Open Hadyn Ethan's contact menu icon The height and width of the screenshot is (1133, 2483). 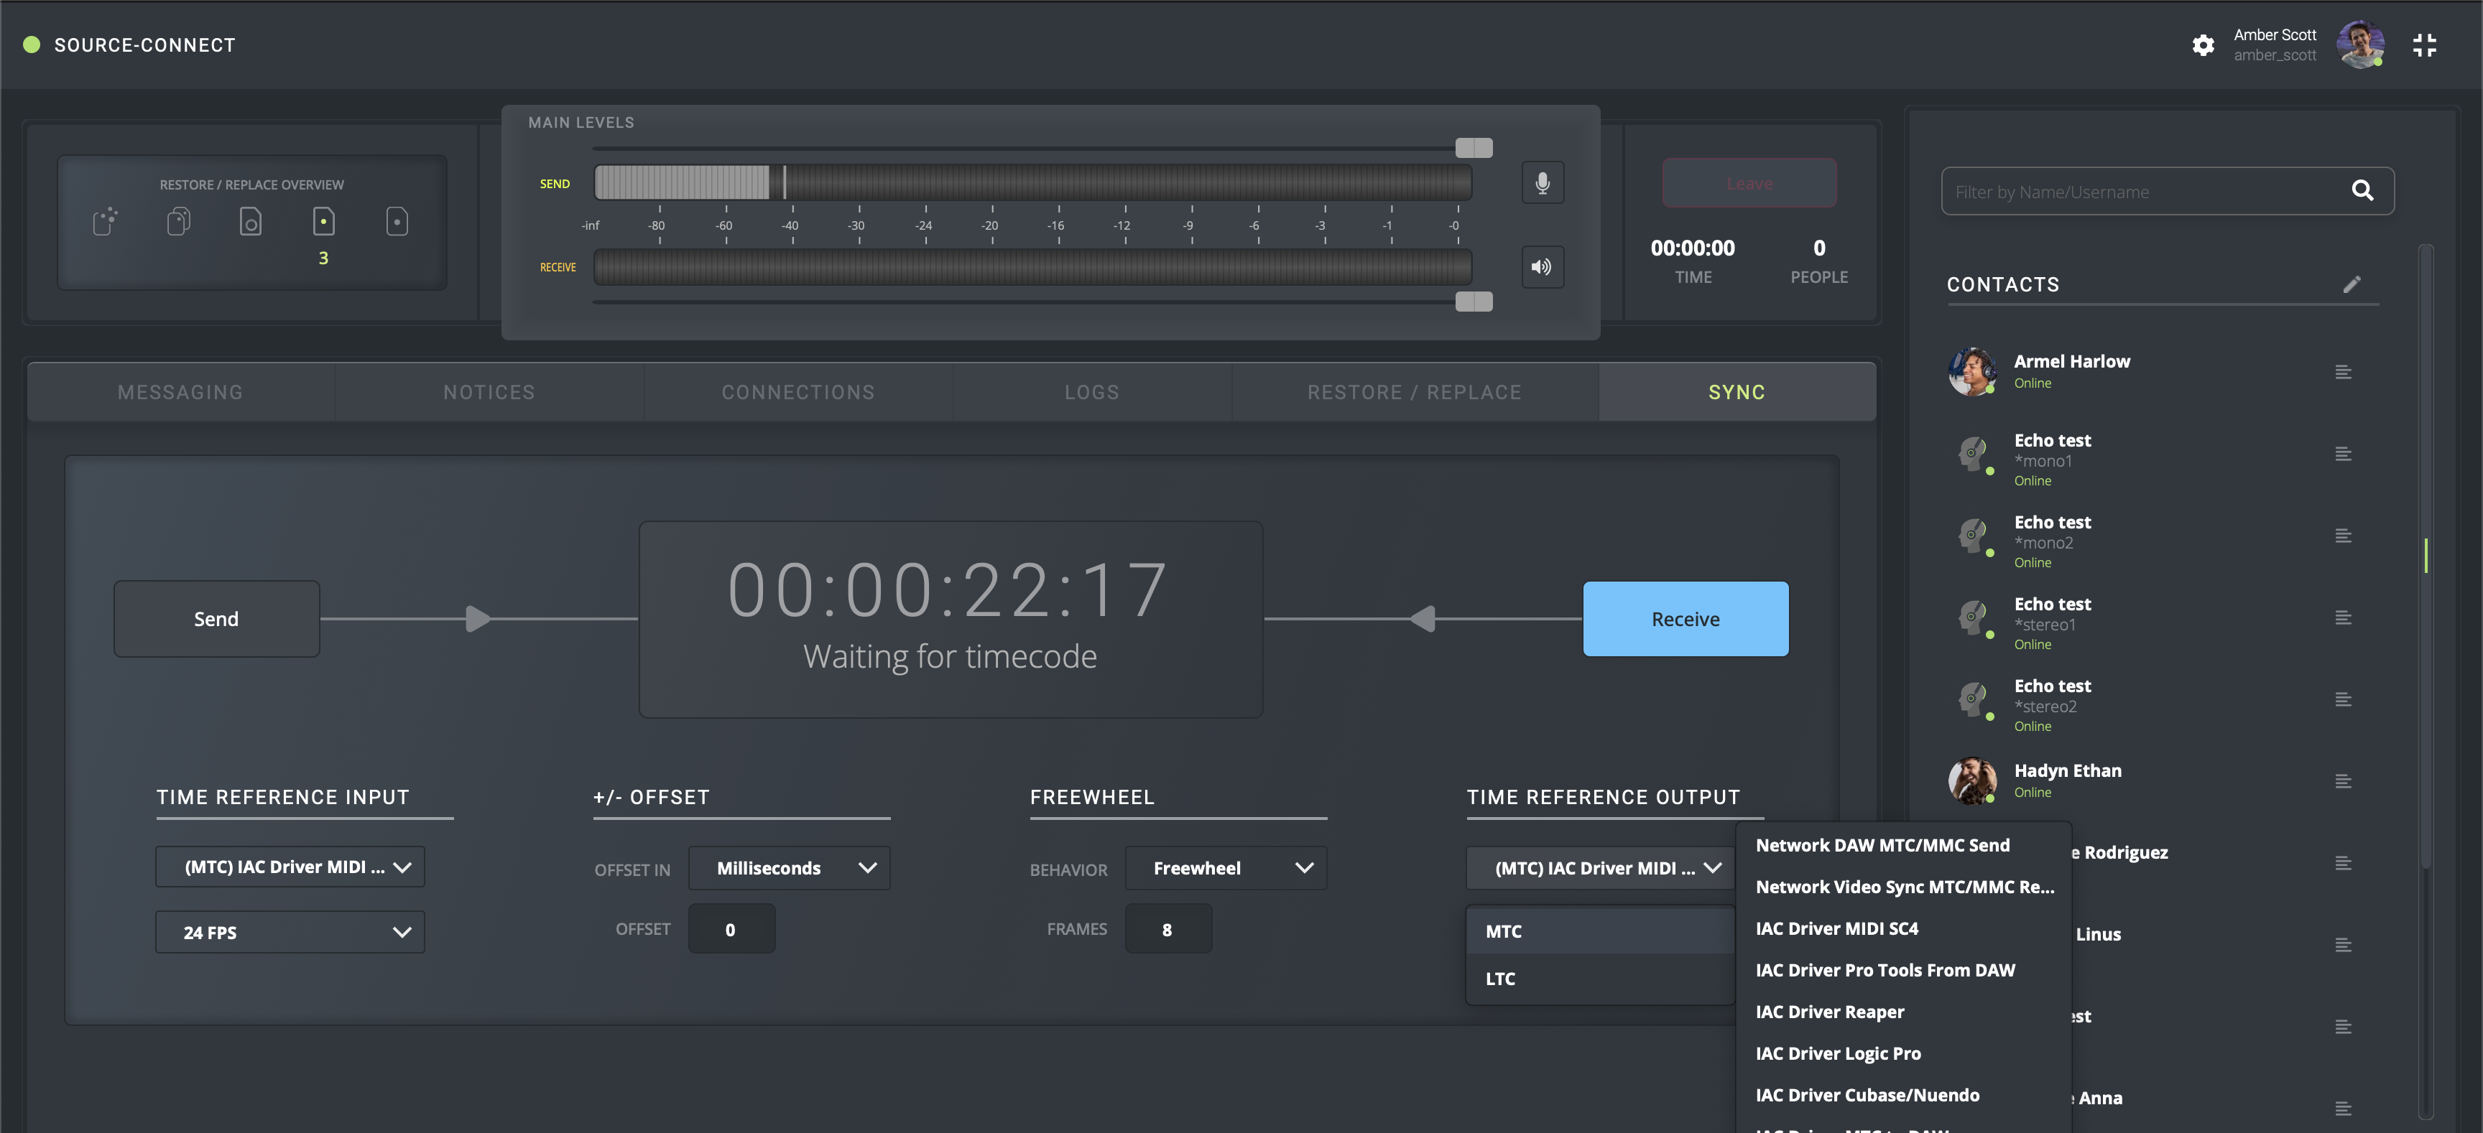2343,781
